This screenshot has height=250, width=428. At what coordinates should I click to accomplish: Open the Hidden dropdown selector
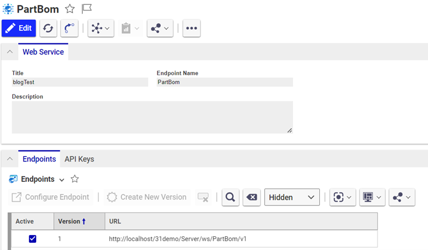click(x=292, y=197)
